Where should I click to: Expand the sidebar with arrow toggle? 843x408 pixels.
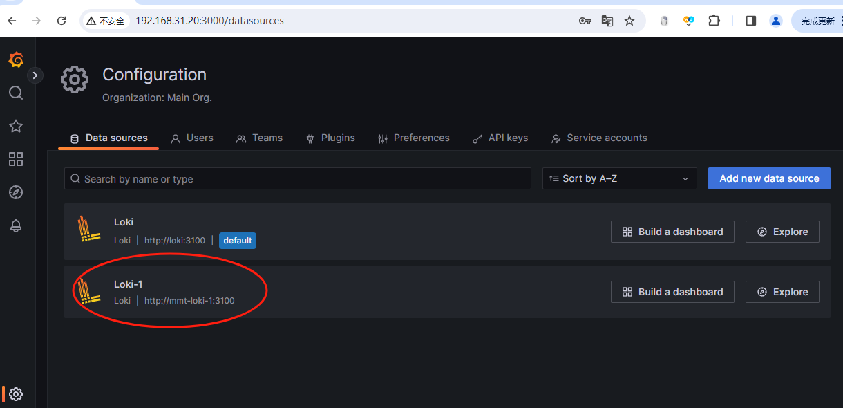[35, 75]
